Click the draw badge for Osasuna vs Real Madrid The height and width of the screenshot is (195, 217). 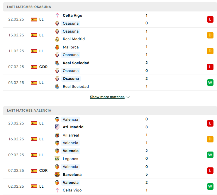click(x=210, y=35)
